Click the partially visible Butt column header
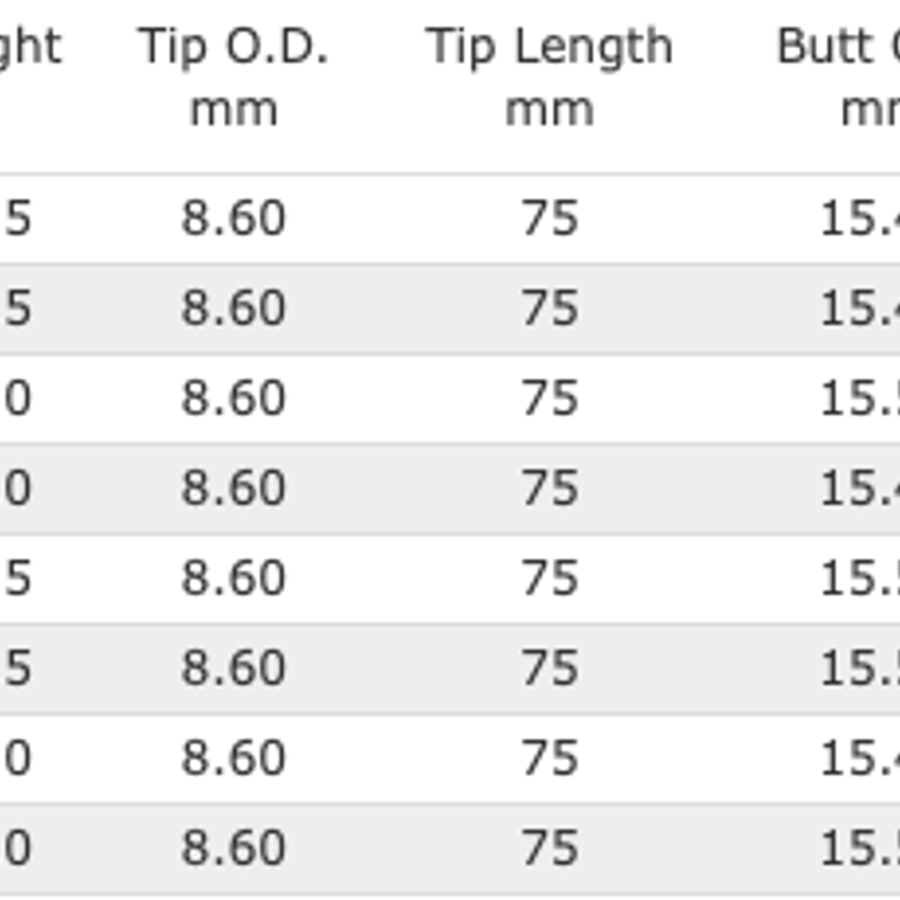Viewport: 900px width, 900px height. pos(838,77)
